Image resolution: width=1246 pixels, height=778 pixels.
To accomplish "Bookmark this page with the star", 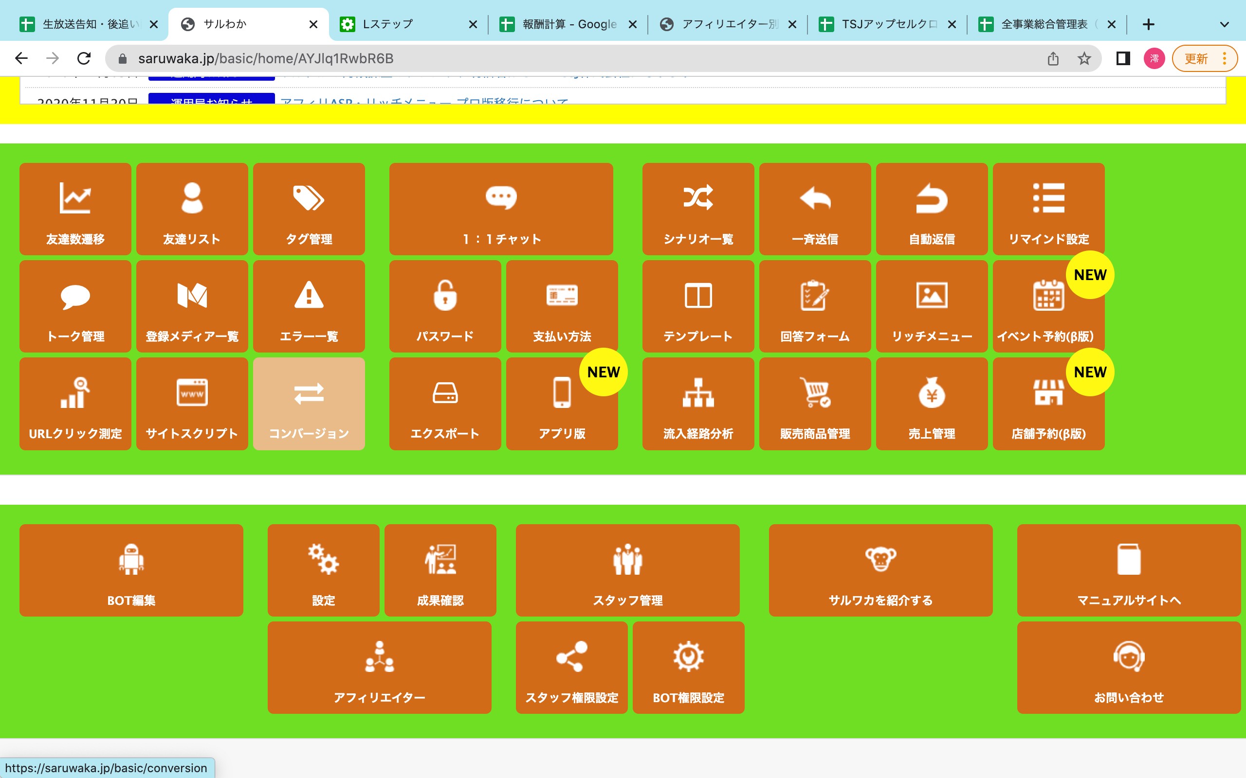I will pyautogui.click(x=1084, y=59).
